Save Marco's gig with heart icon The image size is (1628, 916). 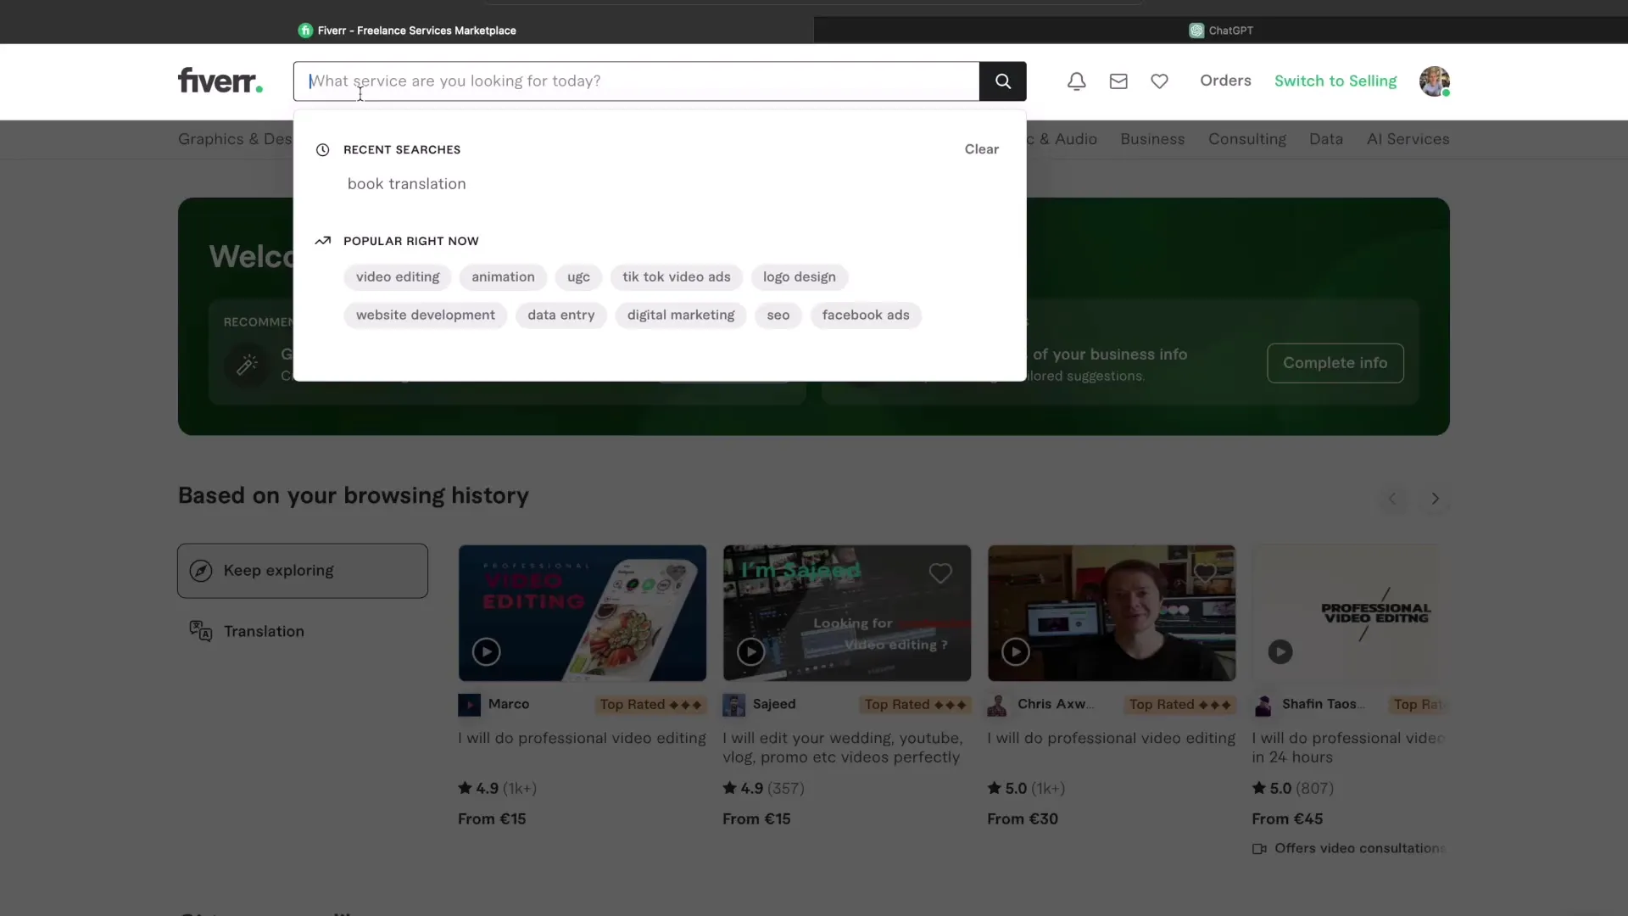[x=676, y=573]
